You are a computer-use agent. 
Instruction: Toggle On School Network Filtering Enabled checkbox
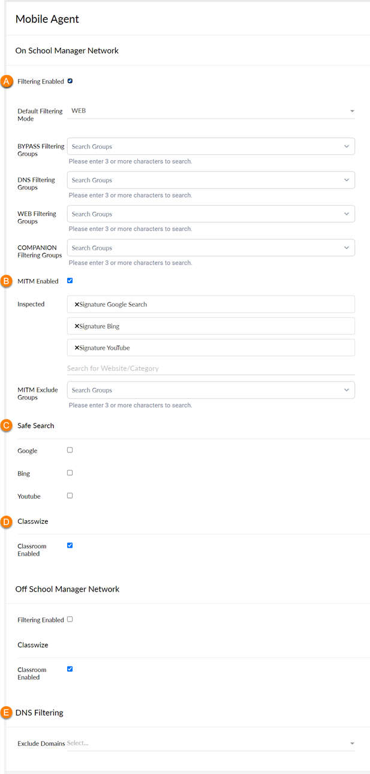click(70, 81)
